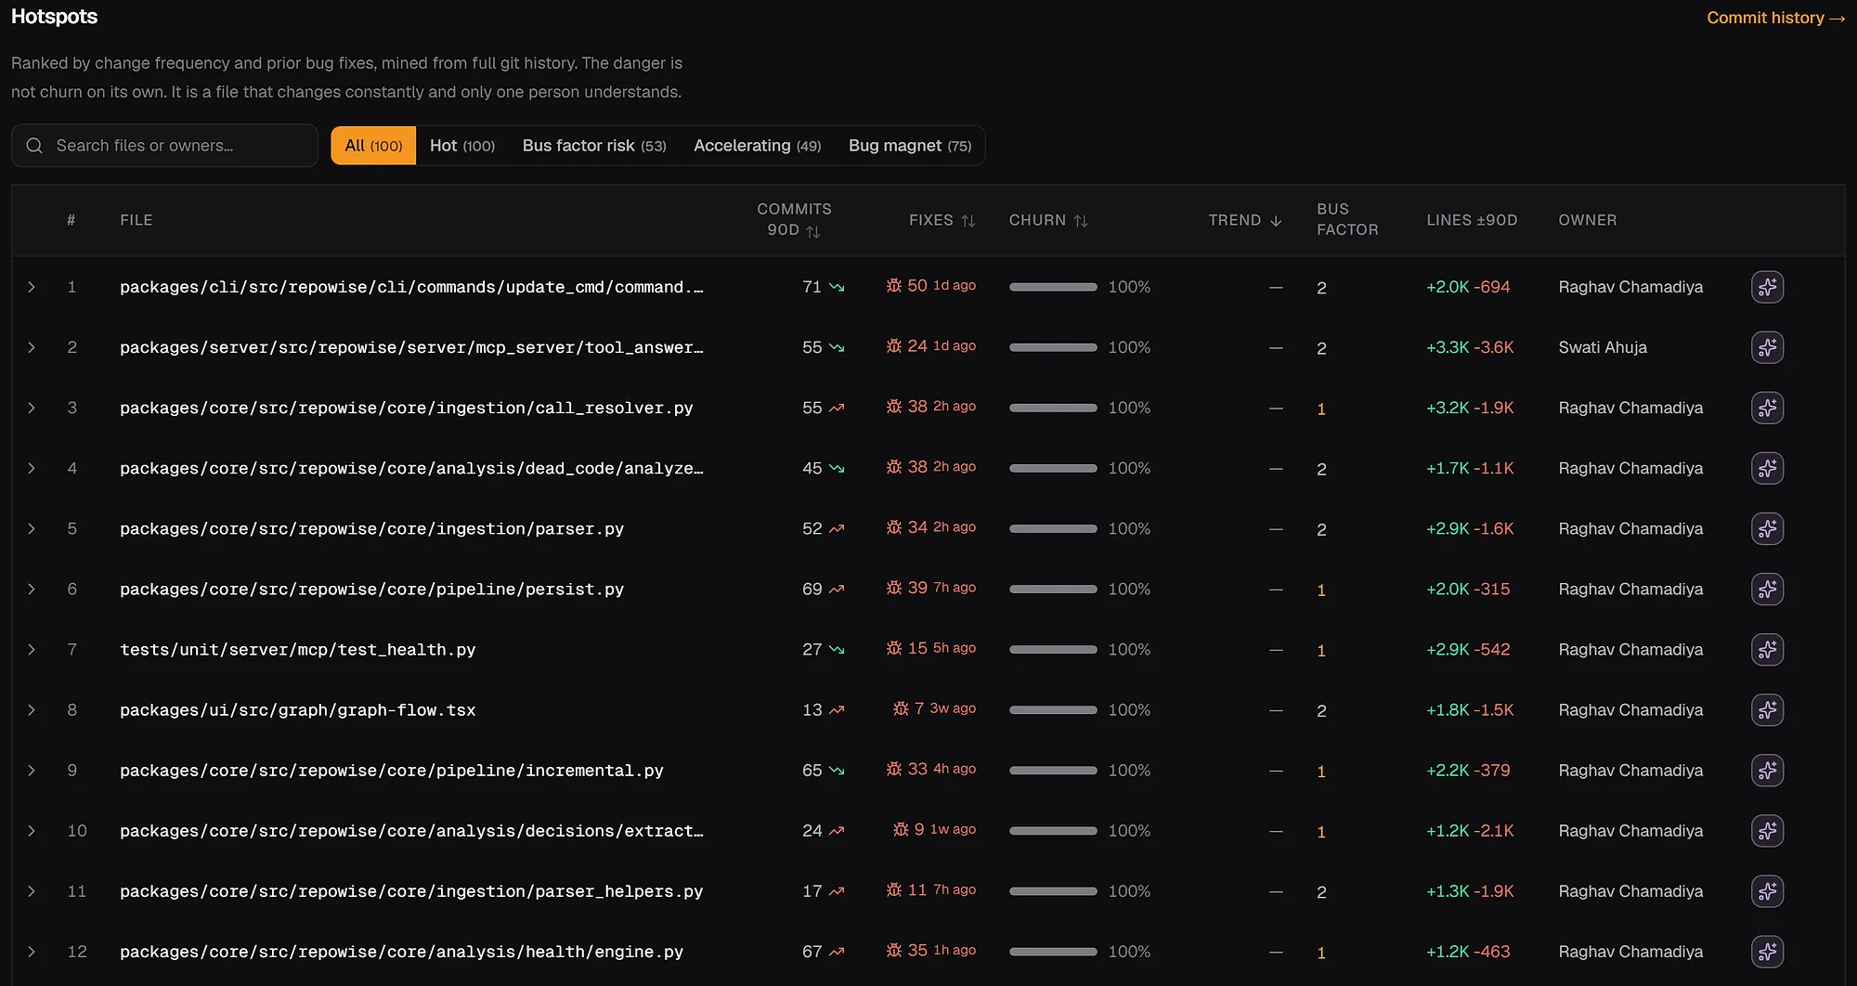Screen dimensions: 1857x986
Task: Click sparkle icon in graph-flow.tsx row
Action: point(1767,709)
